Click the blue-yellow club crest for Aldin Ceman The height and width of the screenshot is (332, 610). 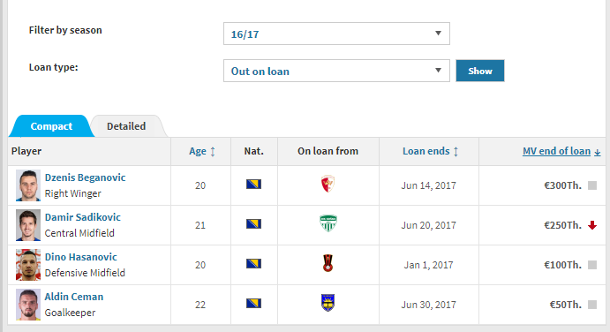(x=328, y=303)
